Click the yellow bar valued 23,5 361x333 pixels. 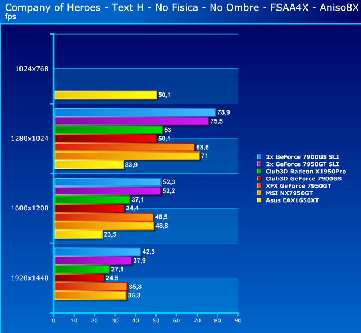tap(79, 234)
